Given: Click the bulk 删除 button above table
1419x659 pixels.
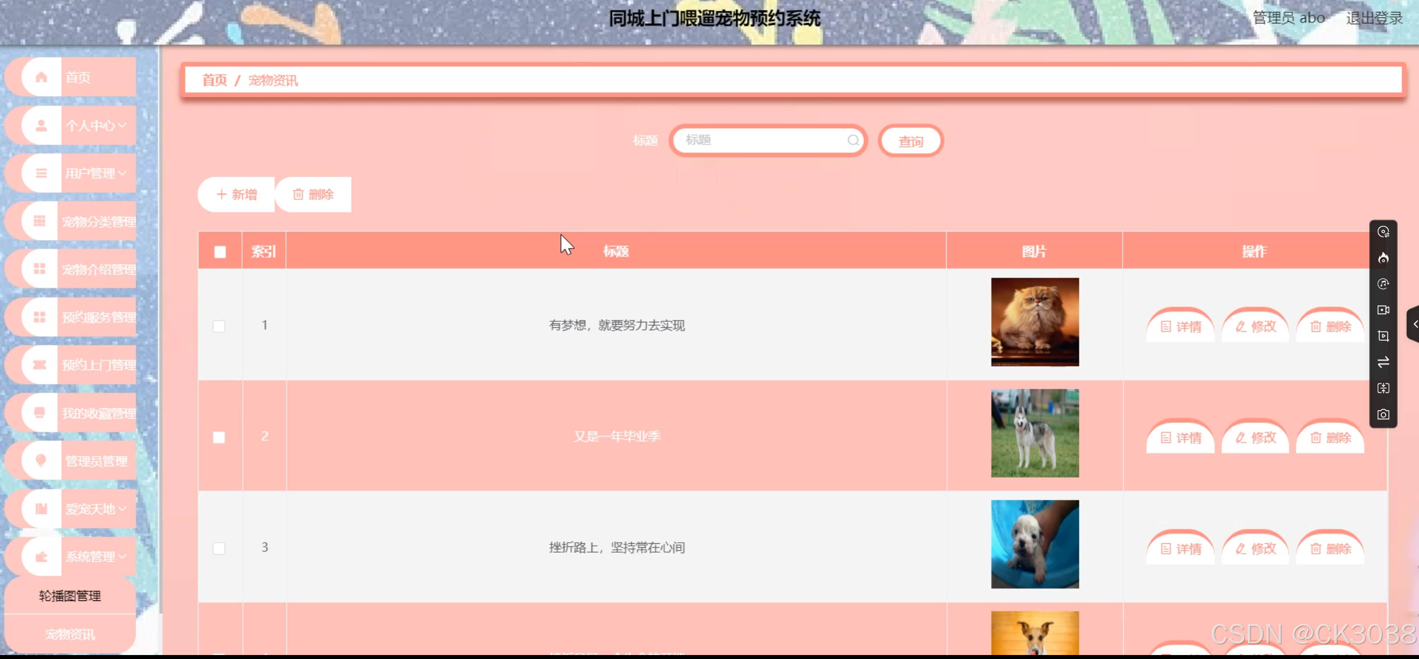Looking at the screenshot, I should tap(313, 194).
